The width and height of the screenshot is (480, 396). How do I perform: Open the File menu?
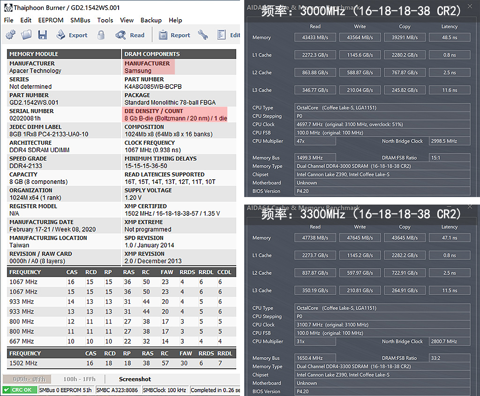(x=8, y=20)
